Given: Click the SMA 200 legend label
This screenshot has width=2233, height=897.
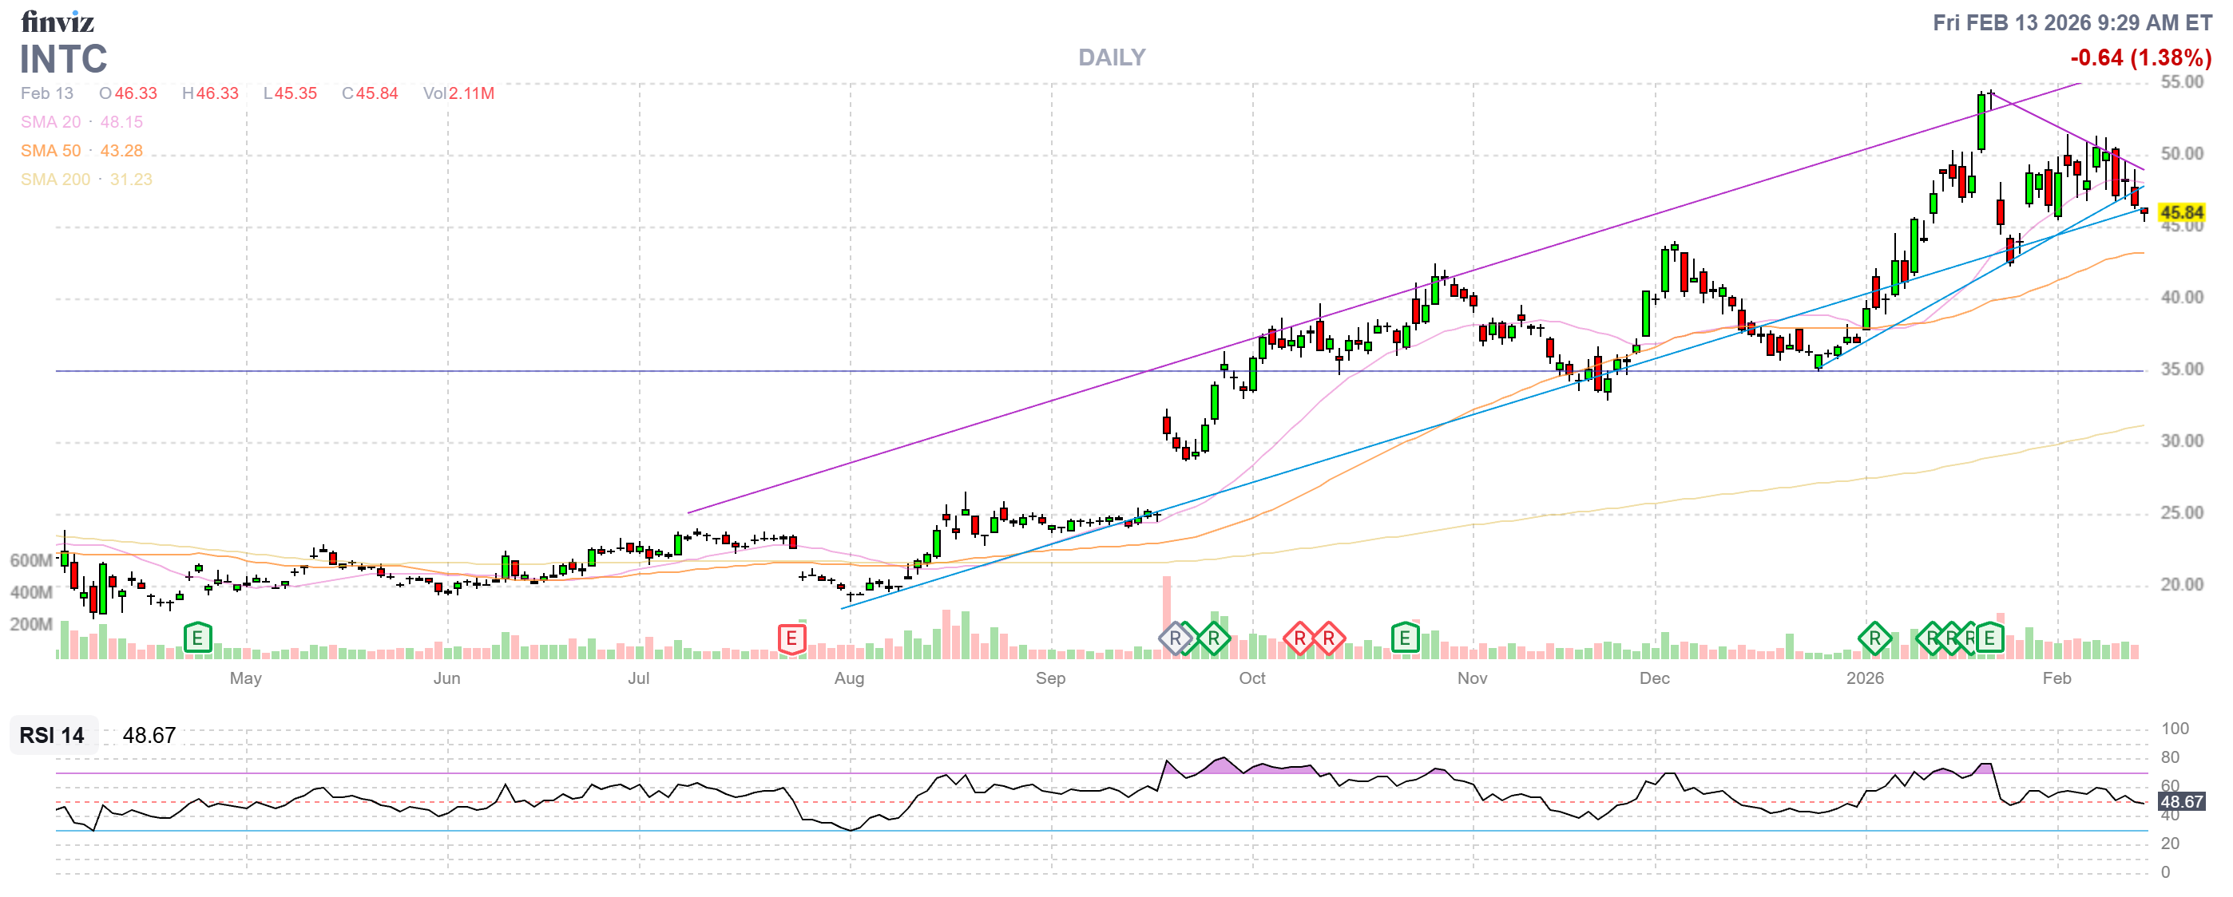Looking at the screenshot, I should click(54, 180).
